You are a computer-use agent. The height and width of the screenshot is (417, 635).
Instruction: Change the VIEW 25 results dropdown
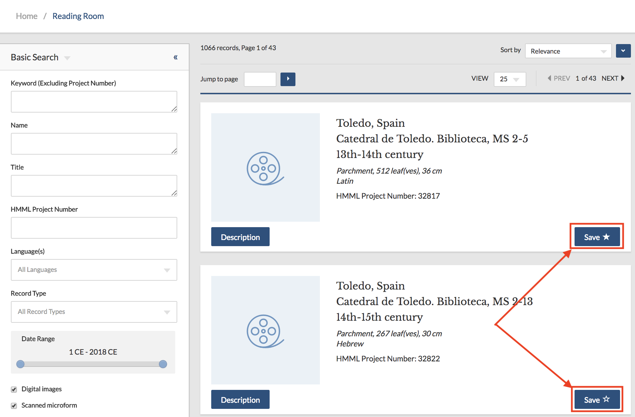pyautogui.click(x=509, y=79)
